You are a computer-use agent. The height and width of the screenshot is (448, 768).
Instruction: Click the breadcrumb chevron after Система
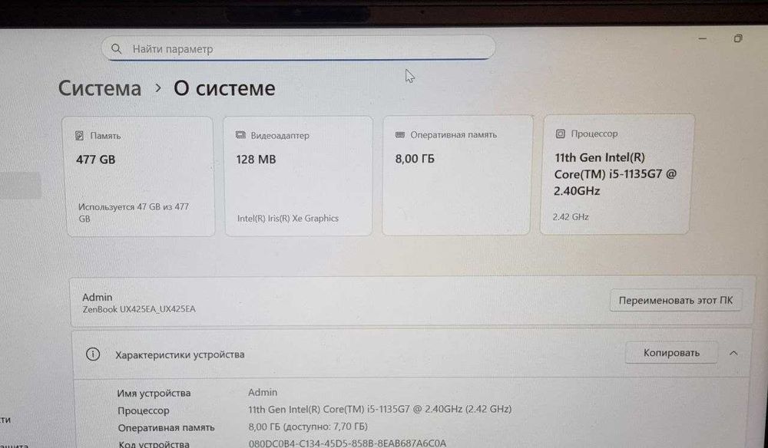157,88
